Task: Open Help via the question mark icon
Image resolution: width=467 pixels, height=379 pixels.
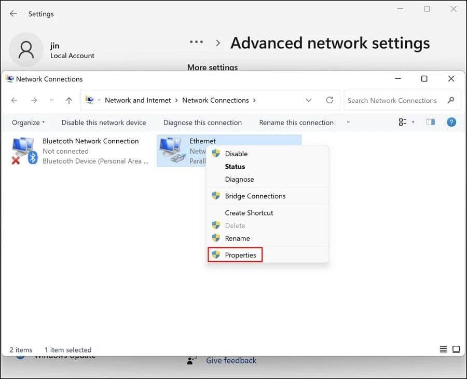Action: tap(451, 122)
